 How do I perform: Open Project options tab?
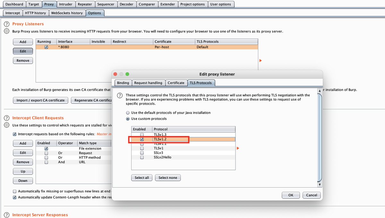(x=193, y=4)
